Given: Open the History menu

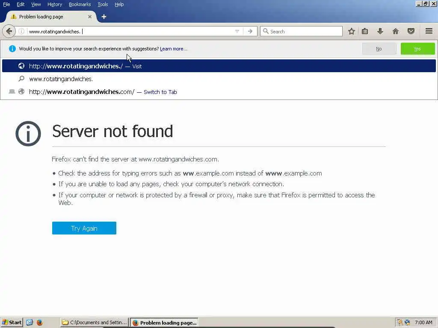Looking at the screenshot, I should [54, 4].
